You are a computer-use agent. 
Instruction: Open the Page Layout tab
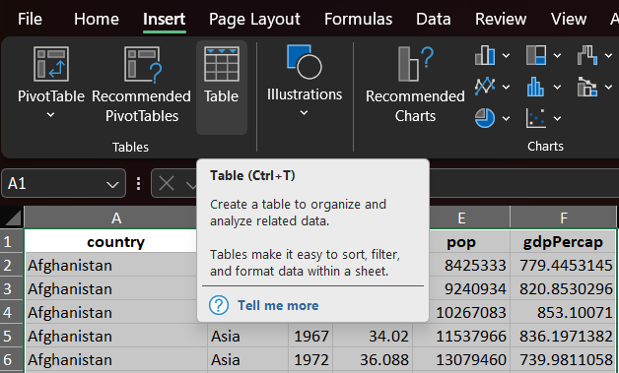254,19
